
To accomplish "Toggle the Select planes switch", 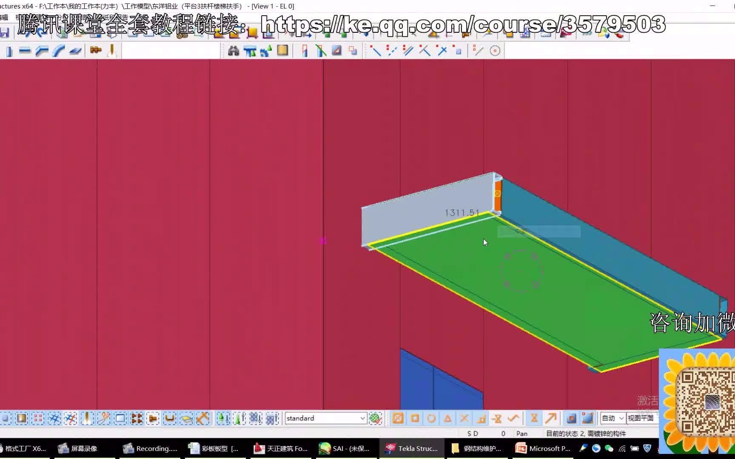I will [x=186, y=419].
